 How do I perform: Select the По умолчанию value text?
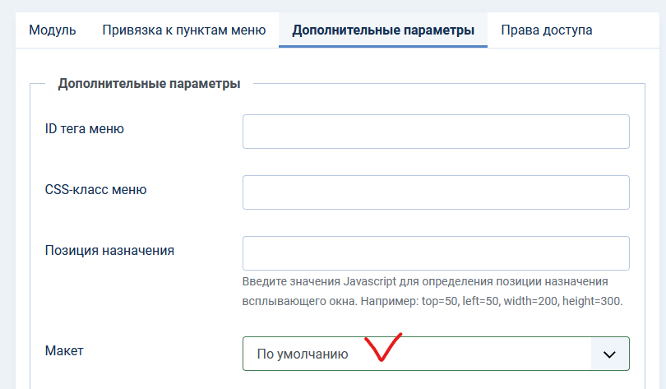point(302,354)
